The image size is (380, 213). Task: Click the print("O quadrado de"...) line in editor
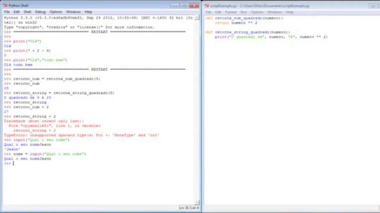[271, 37]
